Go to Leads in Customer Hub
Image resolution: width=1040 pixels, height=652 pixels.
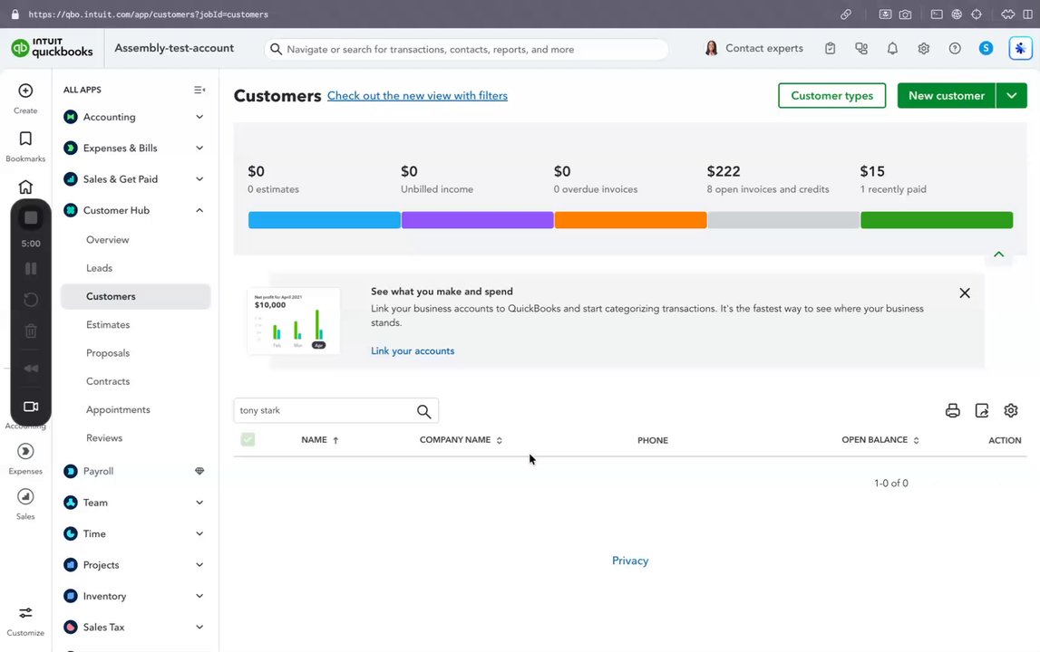(99, 268)
